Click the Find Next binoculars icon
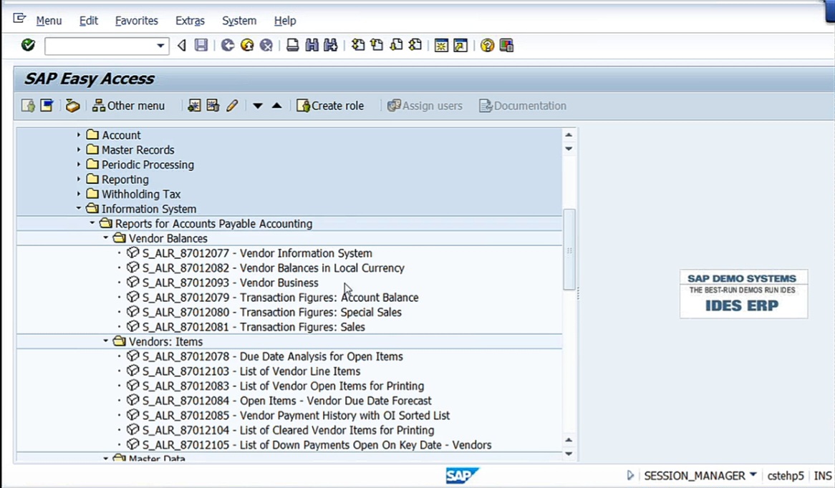Screen dimensions: 835x488 coord(331,45)
